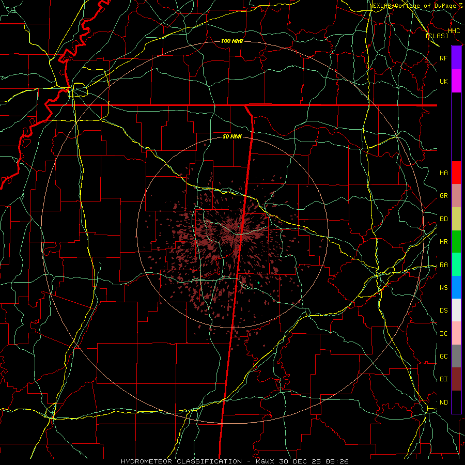Screen dimensions: 465x465
Task: Click the white DS legend swatch
Action: (456, 310)
